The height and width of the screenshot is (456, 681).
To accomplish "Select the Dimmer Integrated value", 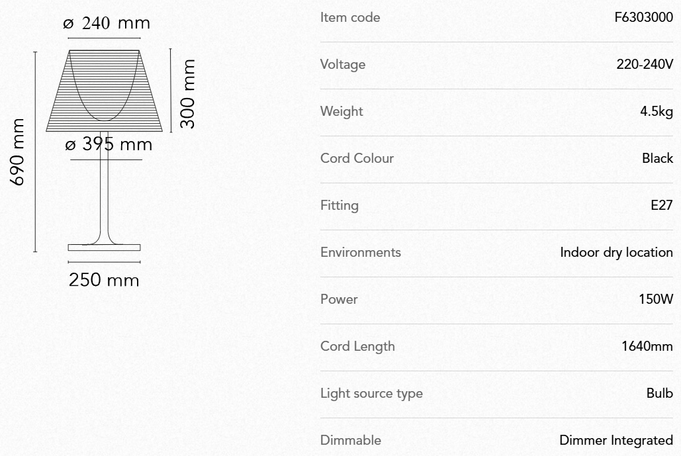I will tap(615, 441).
